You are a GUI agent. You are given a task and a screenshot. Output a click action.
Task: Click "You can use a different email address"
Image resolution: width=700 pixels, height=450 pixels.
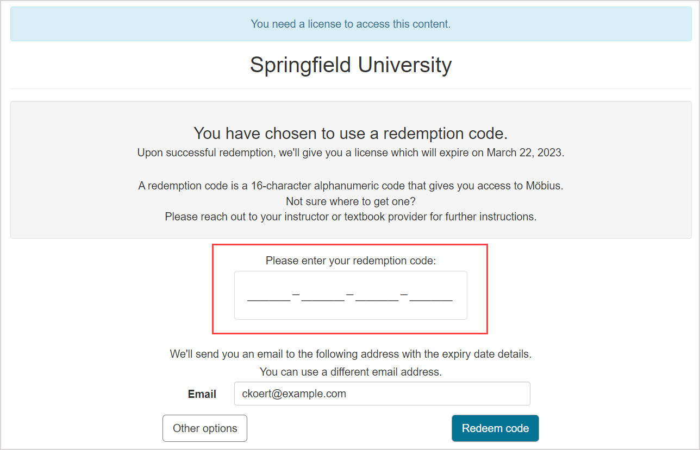click(351, 372)
